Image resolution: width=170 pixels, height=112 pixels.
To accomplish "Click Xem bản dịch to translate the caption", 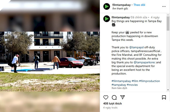I will [119, 88].
